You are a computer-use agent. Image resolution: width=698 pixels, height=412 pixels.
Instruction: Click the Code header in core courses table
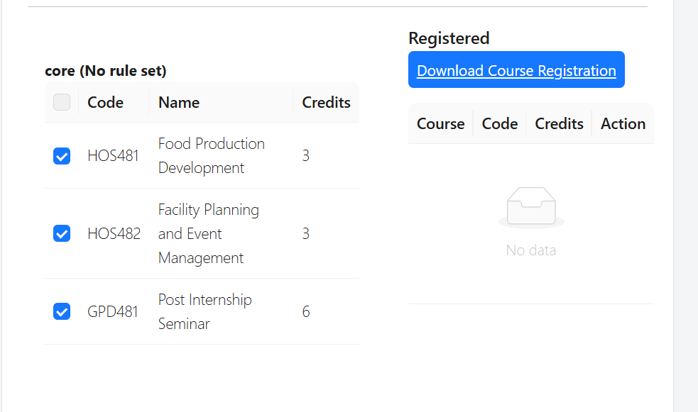pos(105,102)
